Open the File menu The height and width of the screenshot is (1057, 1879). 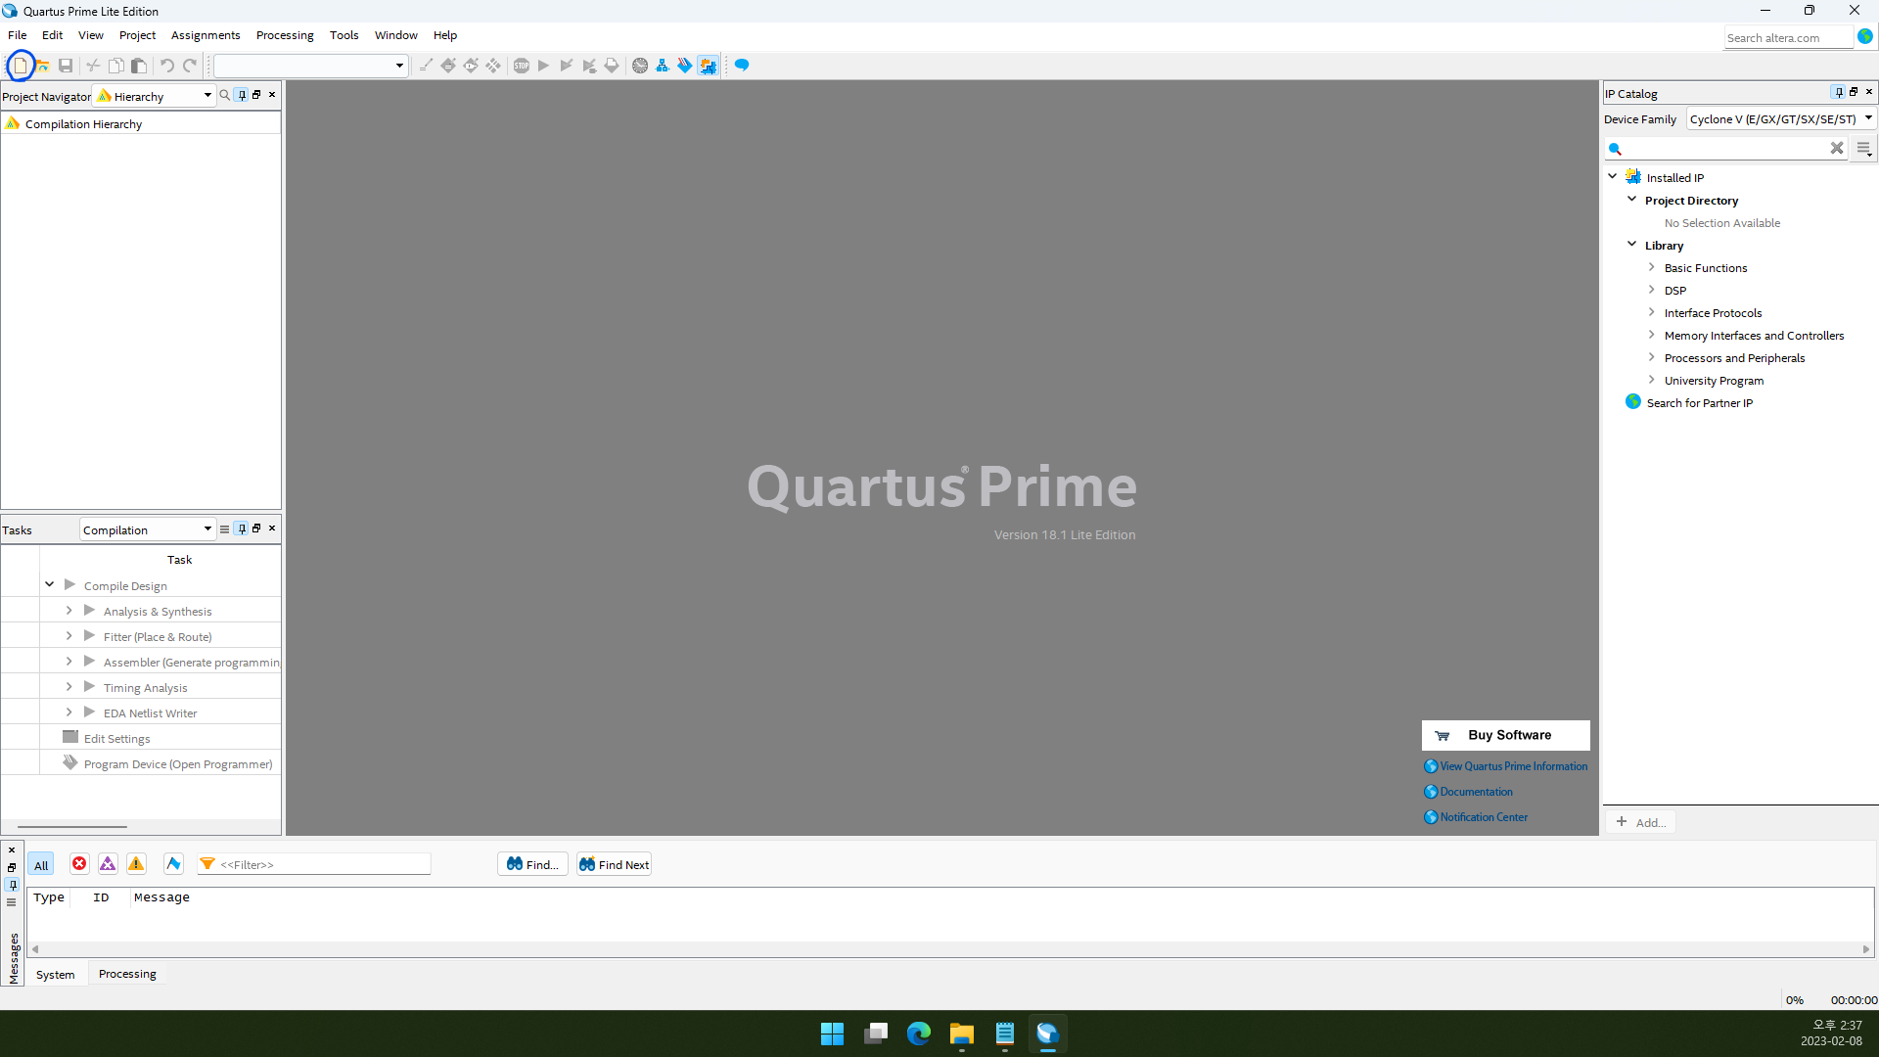18,35
